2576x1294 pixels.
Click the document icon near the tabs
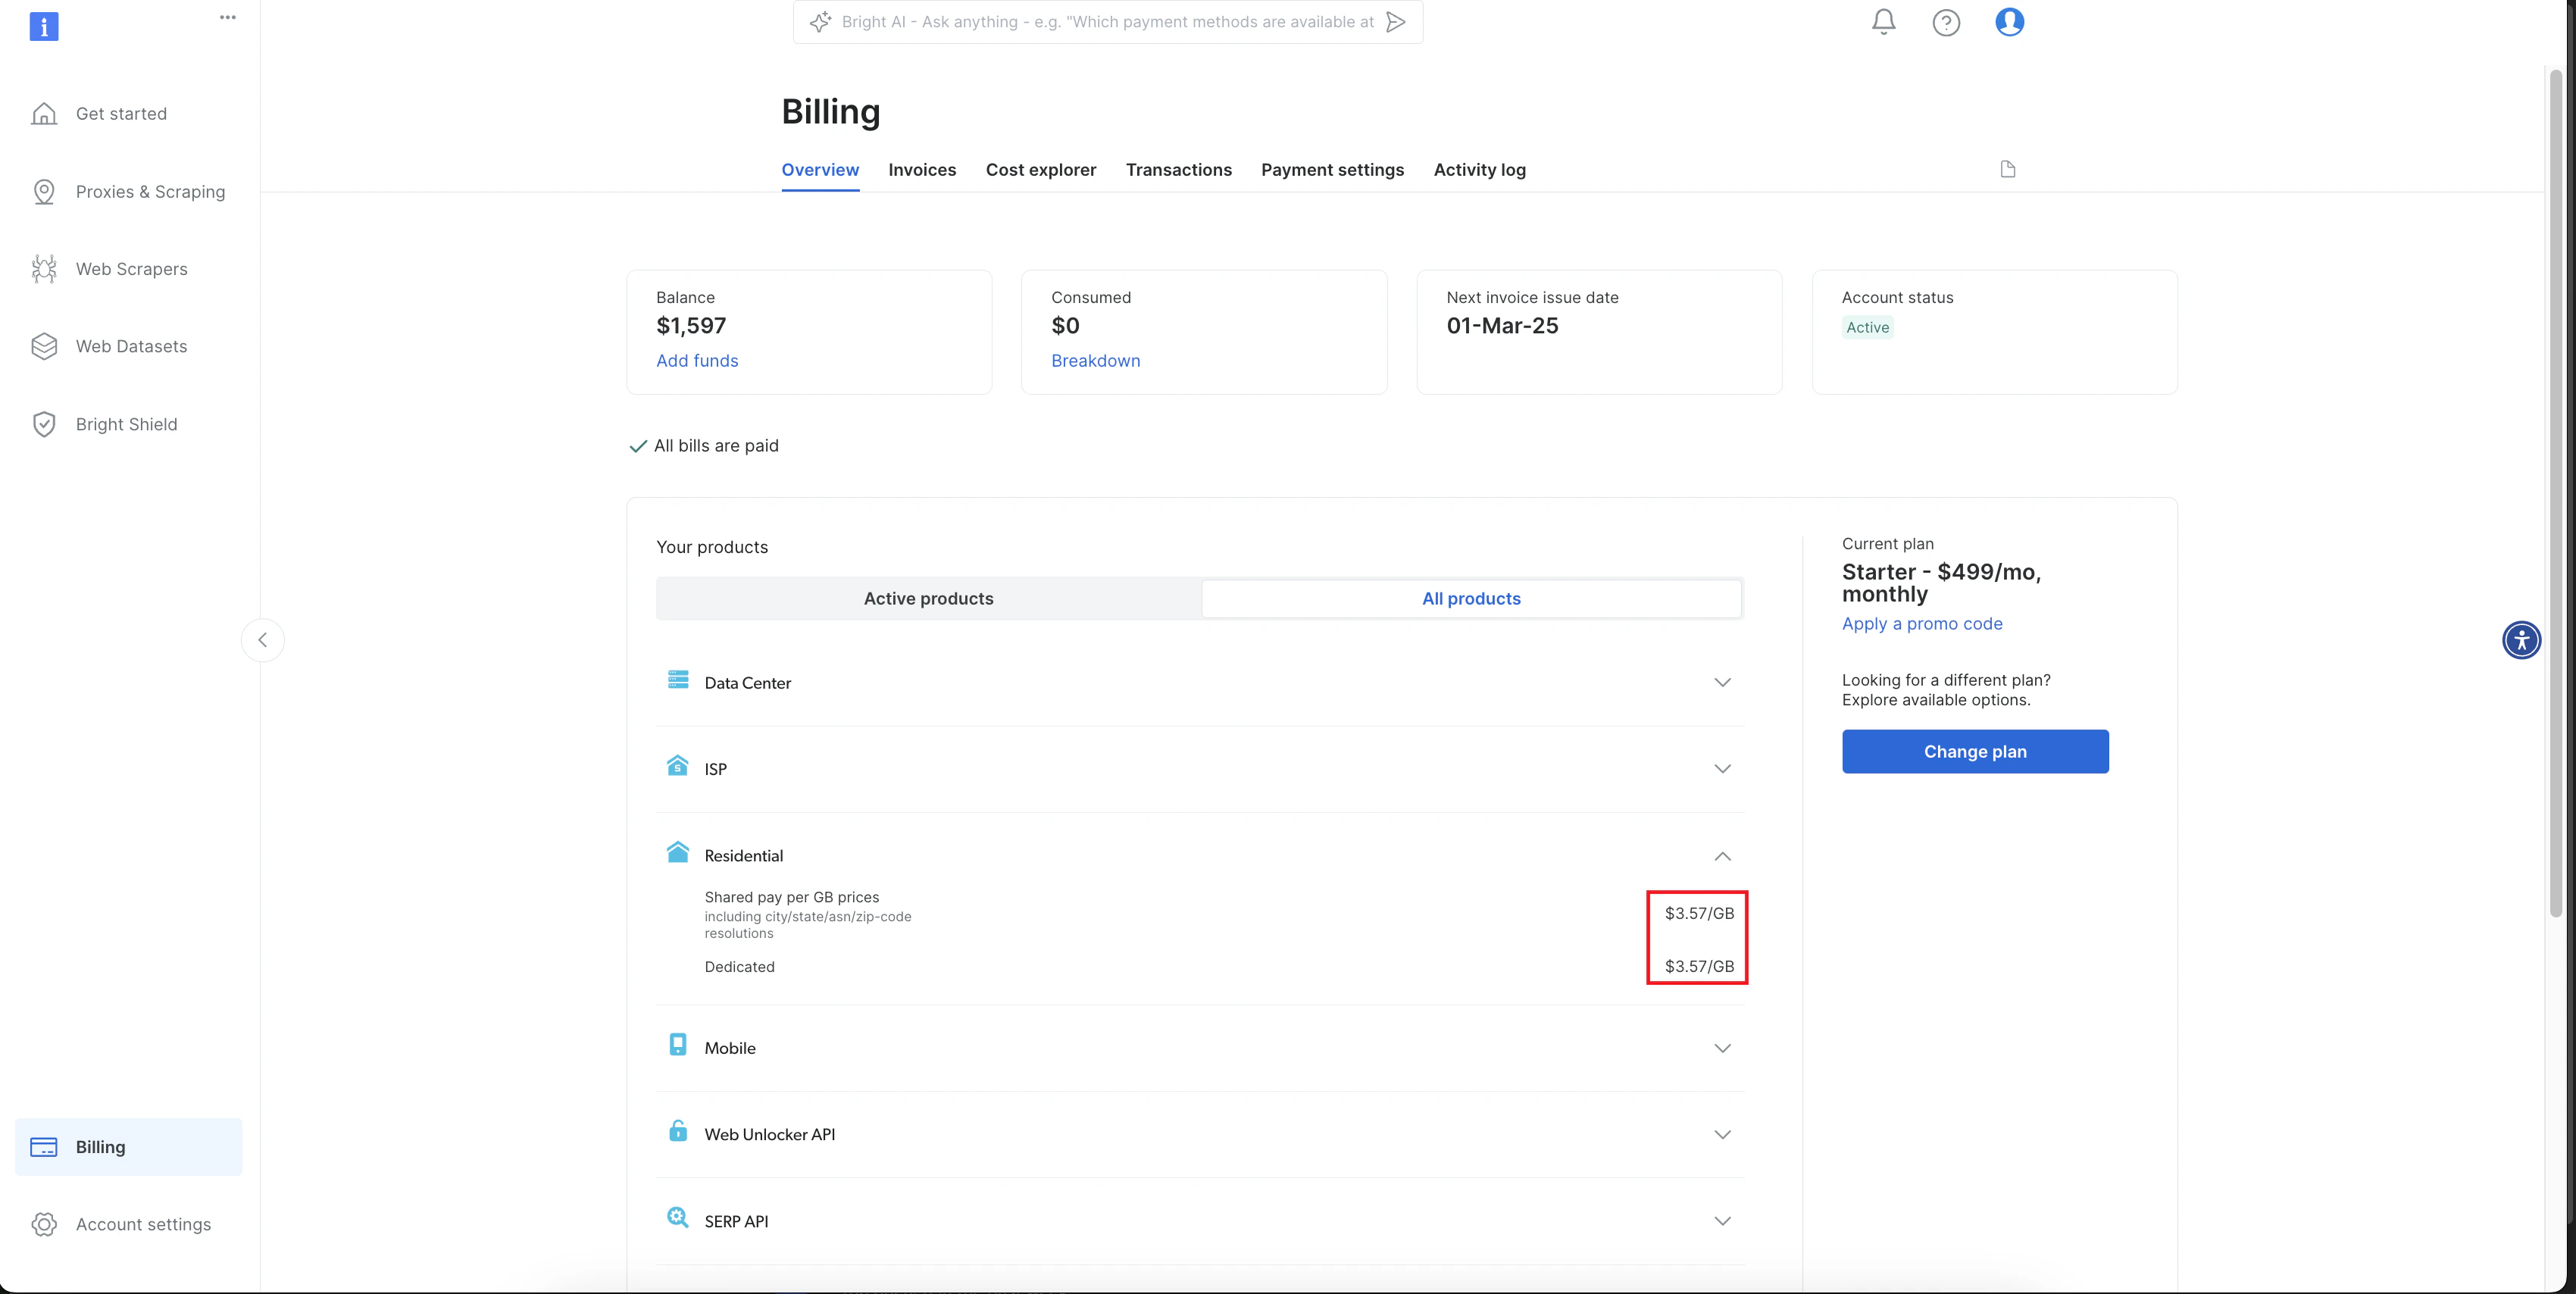2007,169
